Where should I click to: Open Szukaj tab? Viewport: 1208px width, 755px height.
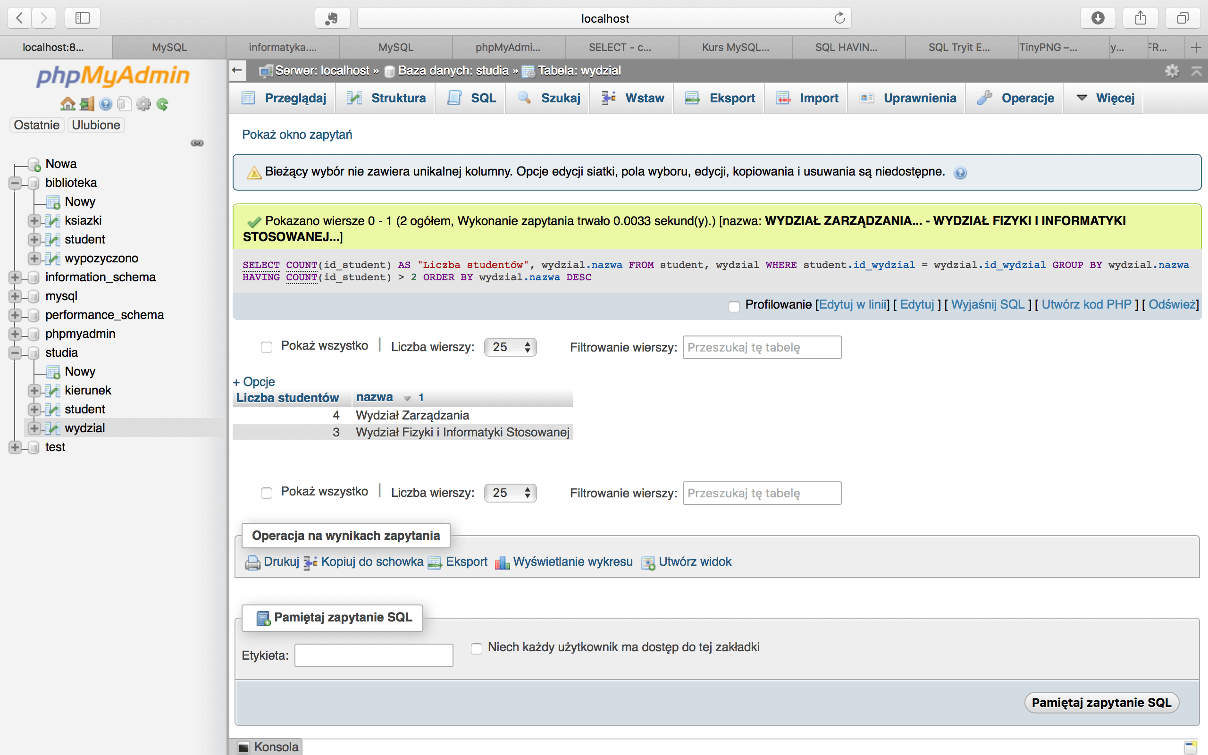549,98
